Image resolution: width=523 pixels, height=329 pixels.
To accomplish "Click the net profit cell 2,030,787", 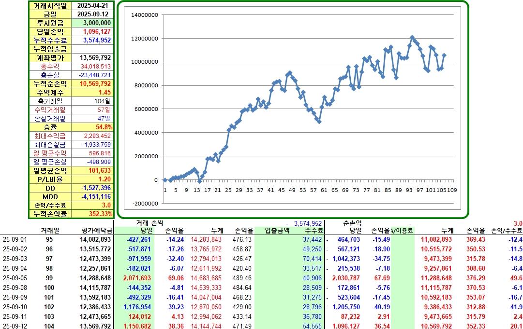I will click(346, 278).
